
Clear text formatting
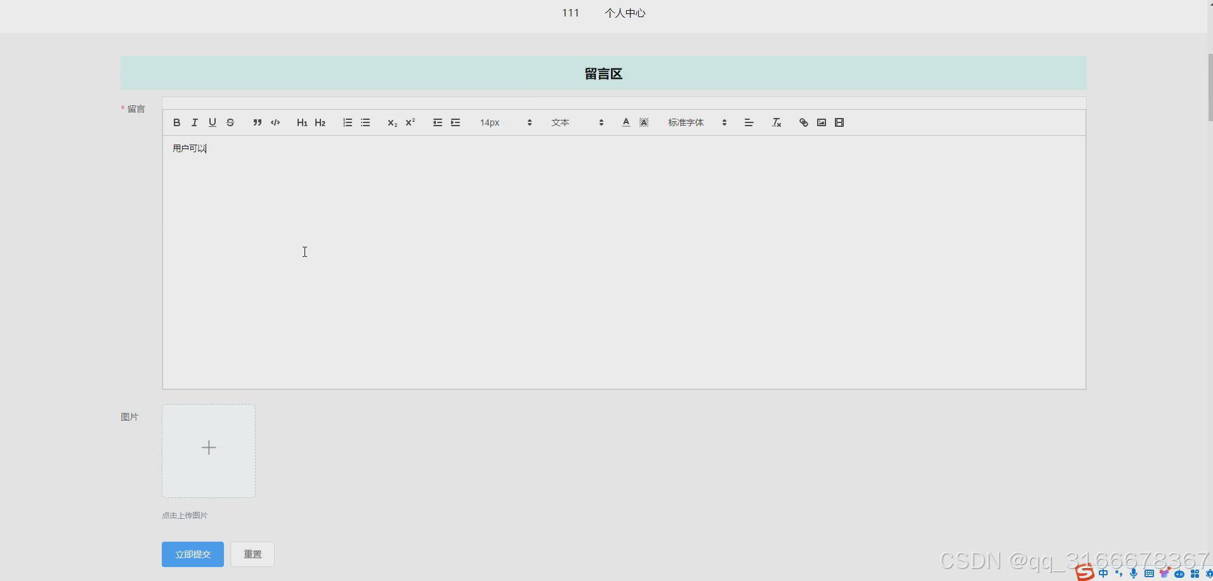776,122
